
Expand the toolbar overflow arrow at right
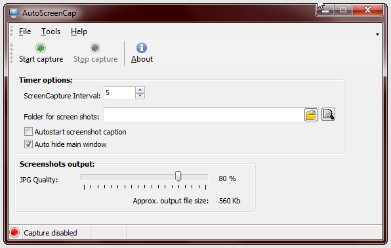pos(377,34)
